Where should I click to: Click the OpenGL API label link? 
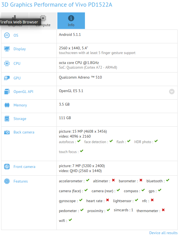pos(23,92)
